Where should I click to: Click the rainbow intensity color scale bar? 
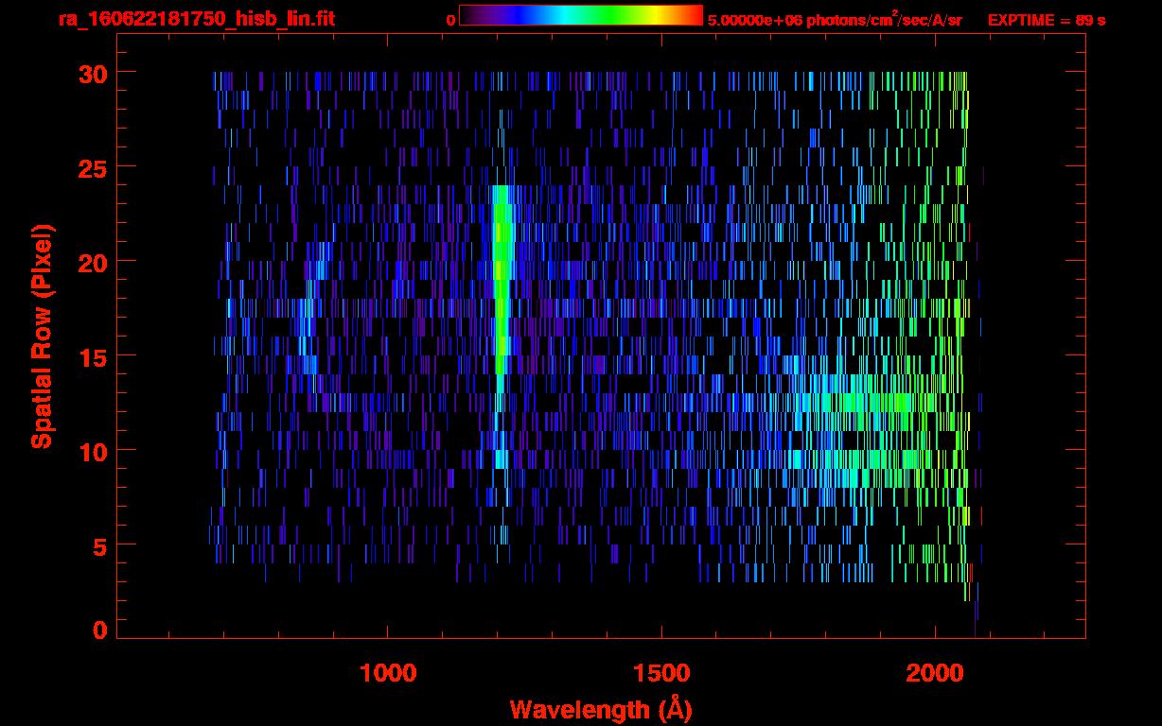pos(580,16)
